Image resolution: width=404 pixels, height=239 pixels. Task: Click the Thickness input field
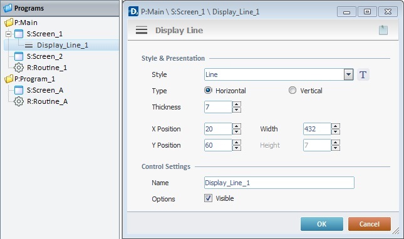pos(218,107)
